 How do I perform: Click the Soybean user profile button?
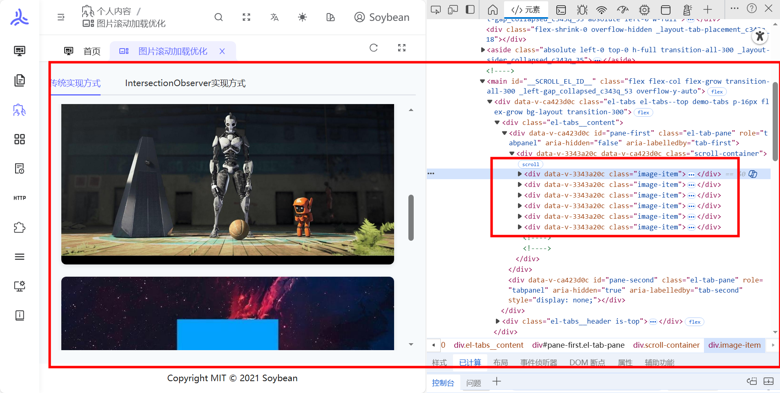tap(382, 17)
